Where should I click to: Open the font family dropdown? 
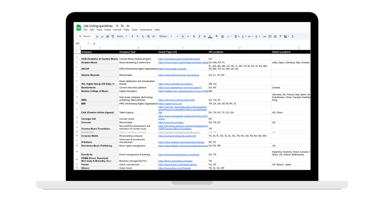tap(165, 36)
